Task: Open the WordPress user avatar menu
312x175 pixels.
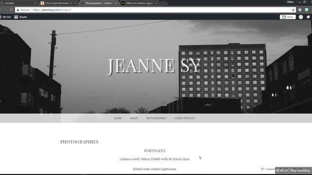Action: pos(301,17)
